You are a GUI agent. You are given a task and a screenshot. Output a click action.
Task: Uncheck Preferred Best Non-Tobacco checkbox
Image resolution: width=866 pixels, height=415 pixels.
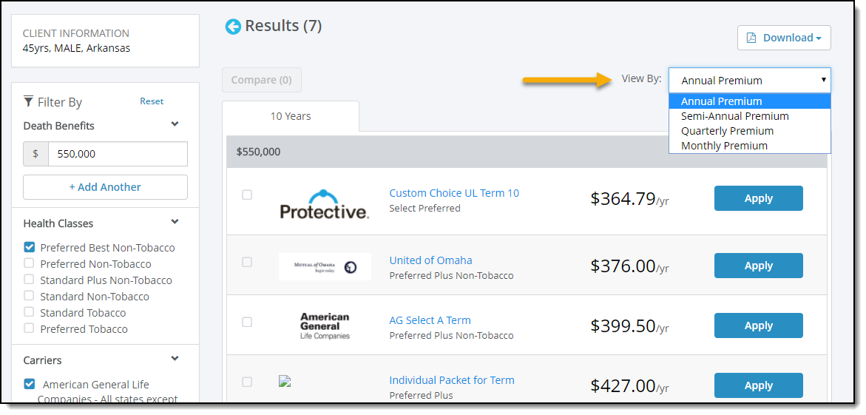30,247
